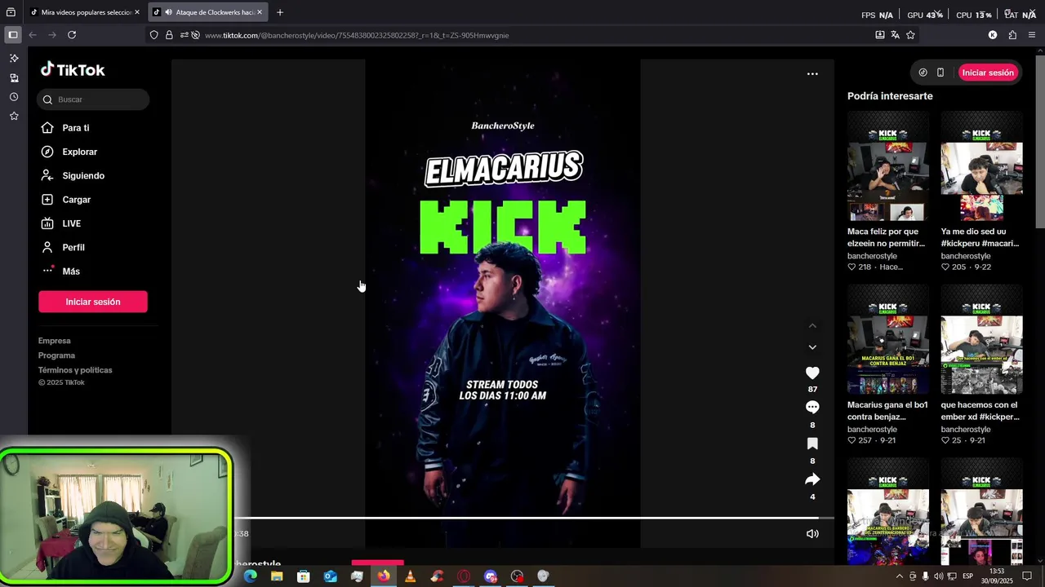
Task: Open the notification center icon
Action: 1027,576
